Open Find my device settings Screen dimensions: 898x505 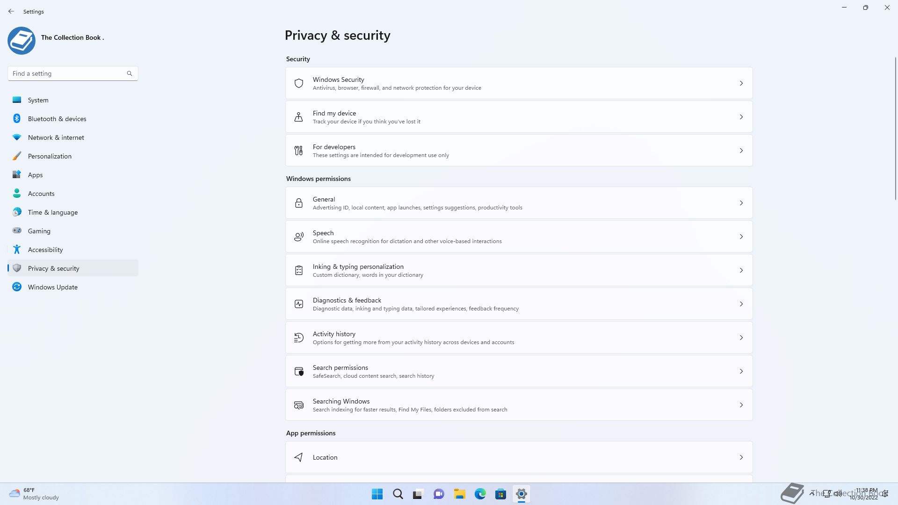click(519, 117)
